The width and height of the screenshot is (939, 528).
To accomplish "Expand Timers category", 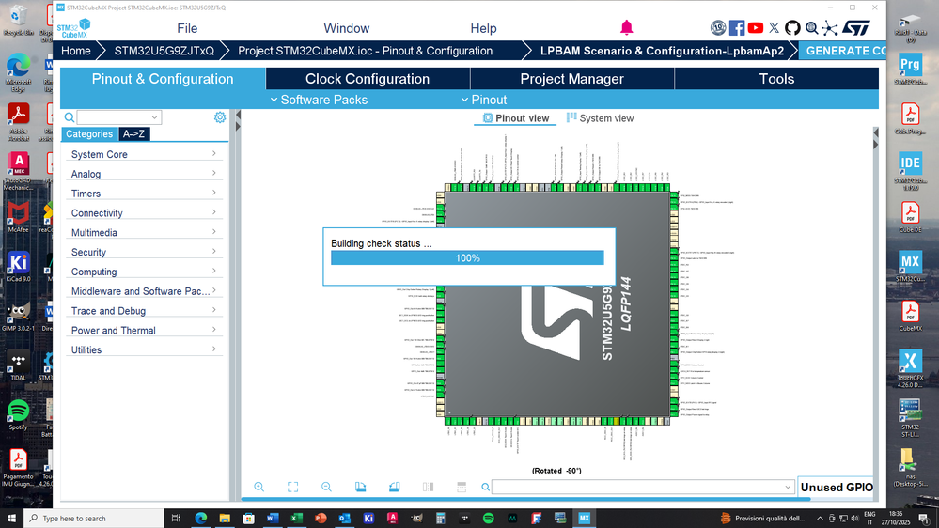I will [144, 194].
